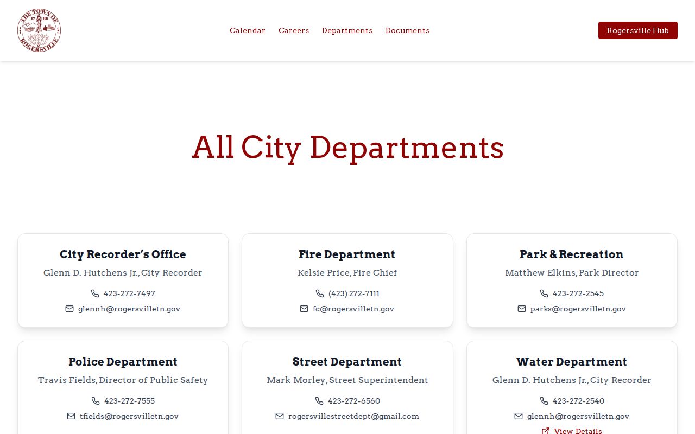
Task: Open View Details for Water Department
Action: 578,431
